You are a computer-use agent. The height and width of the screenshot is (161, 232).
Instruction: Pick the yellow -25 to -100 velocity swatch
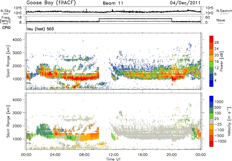[211, 127]
